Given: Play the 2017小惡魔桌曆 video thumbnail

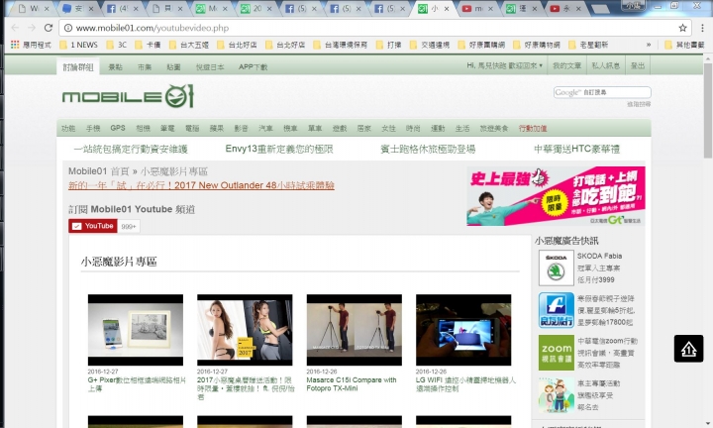Looking at the screenshot, I should [x=245, y=330].
